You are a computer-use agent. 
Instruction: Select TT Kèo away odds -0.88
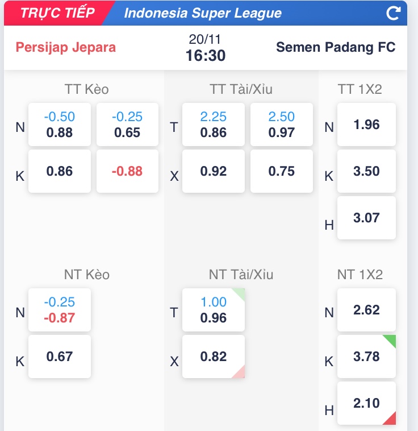tap(127, 171)
